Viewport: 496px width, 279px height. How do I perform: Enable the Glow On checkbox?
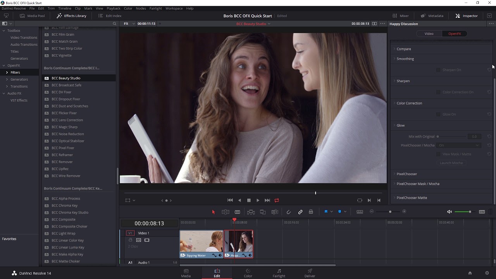pyautogui.click(x=438, y=114)
